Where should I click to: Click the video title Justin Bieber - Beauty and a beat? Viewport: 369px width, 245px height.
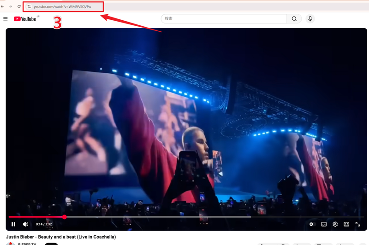(61, 237)
